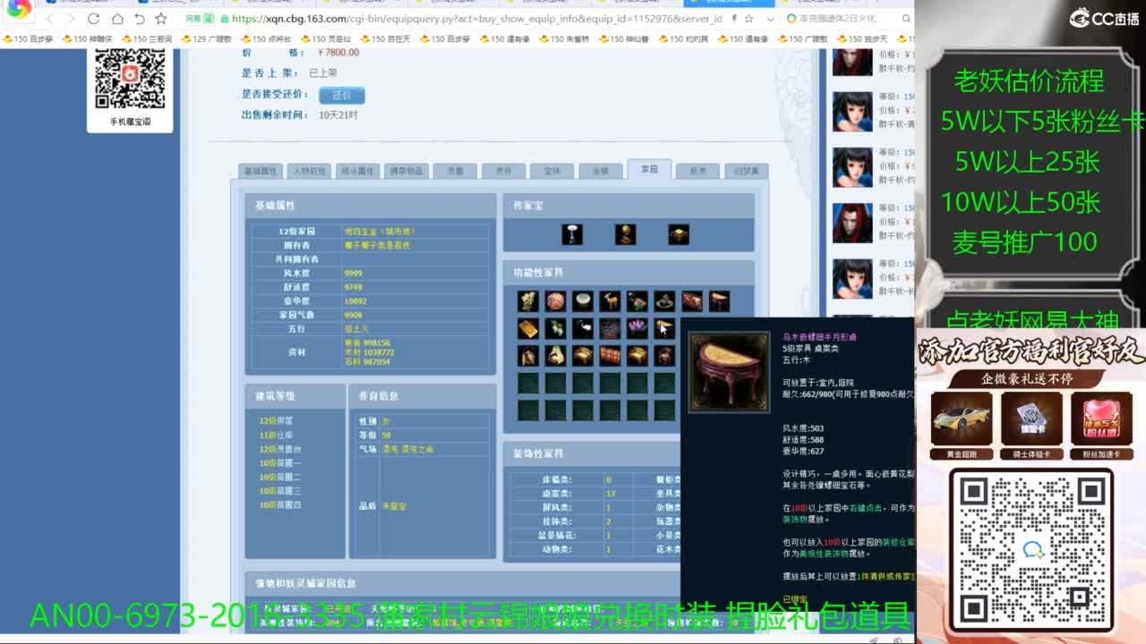Click the browser home icon
Image resolution: width=1146 pixels, height=644 pixels.
click(117, 19)
